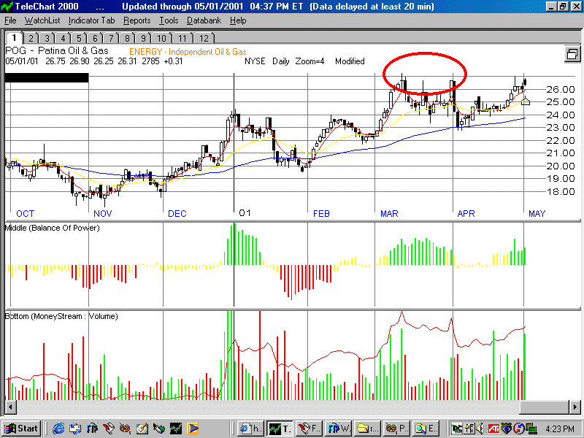Click the 'Zoom=4' label
Screen dimensions: 584x438
click(x=310, y=61)
